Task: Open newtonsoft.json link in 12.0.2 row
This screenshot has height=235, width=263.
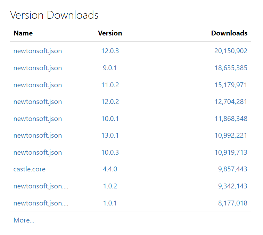Action: coord(38,102)
